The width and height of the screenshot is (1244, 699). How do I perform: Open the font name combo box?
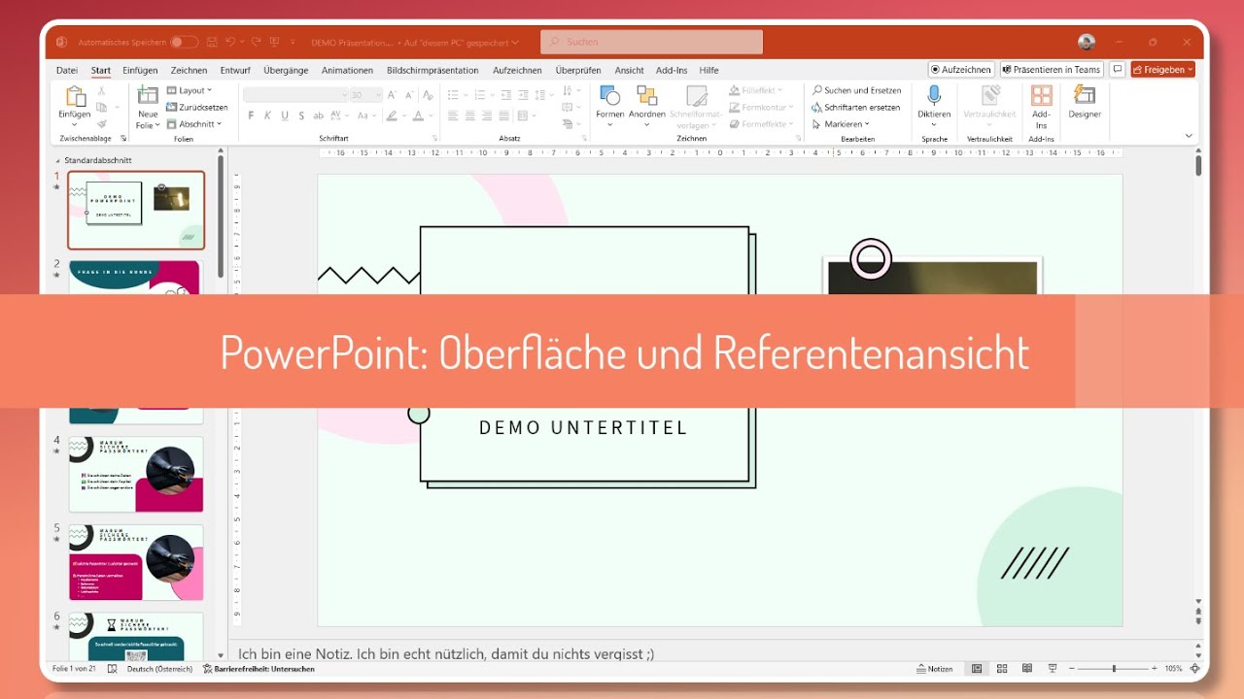coord(295,94)
